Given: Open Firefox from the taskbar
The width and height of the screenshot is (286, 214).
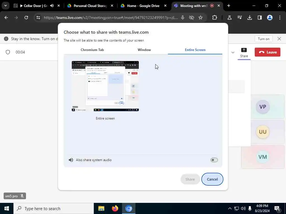Looking at the screenshot, I should [115, 208].
